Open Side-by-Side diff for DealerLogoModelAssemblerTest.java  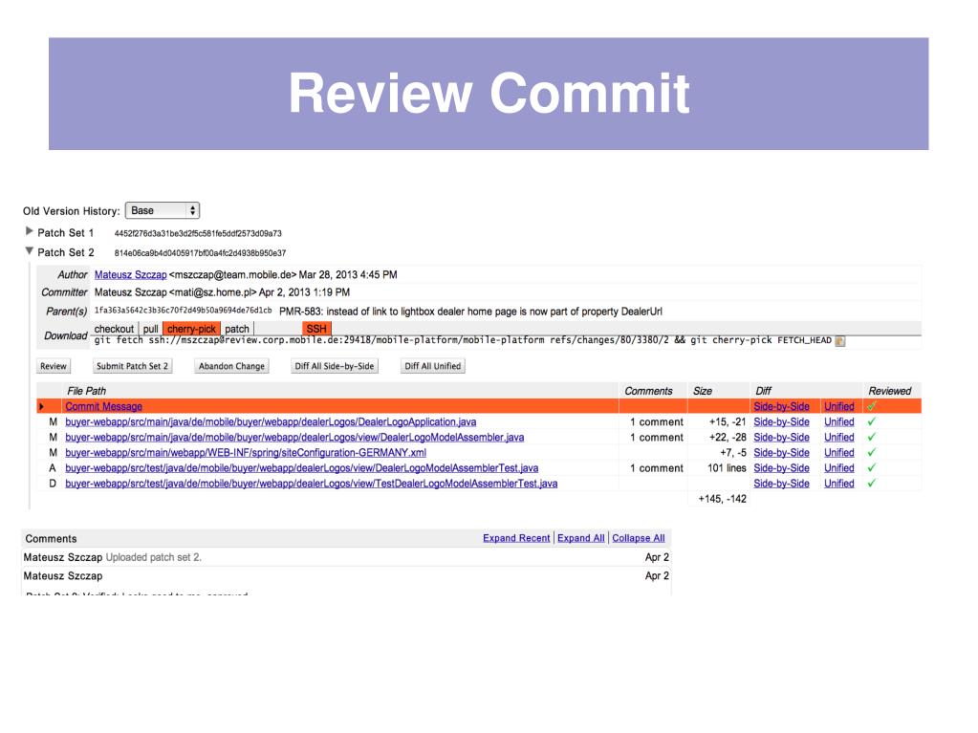[781, 468]
